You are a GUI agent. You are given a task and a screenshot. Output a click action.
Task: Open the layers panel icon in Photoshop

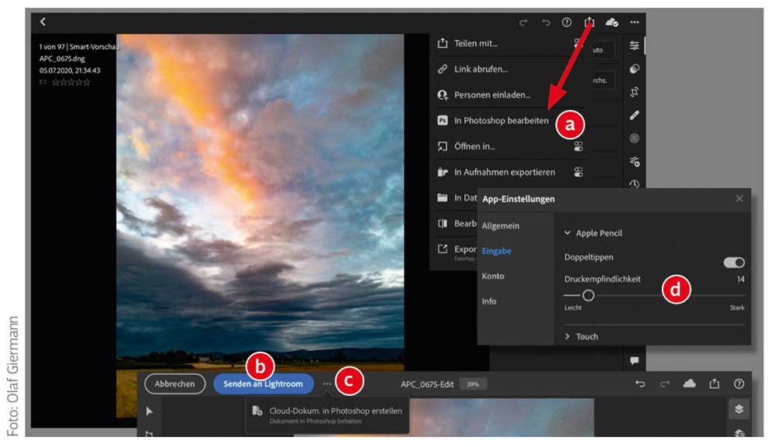[x=739, y=409]
